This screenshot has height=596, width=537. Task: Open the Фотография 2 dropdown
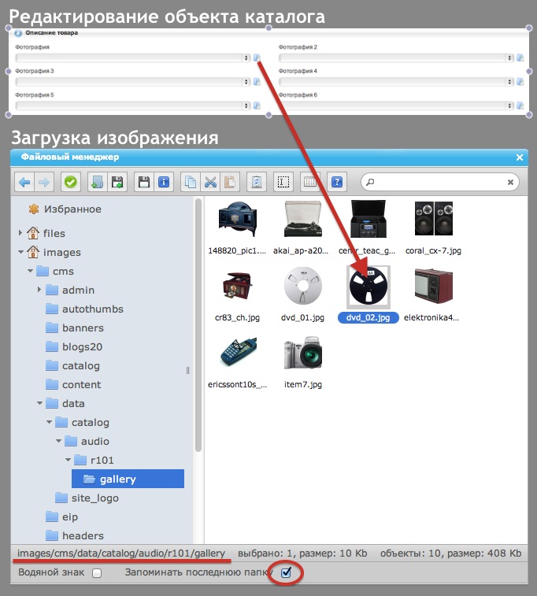coord(396,57)
